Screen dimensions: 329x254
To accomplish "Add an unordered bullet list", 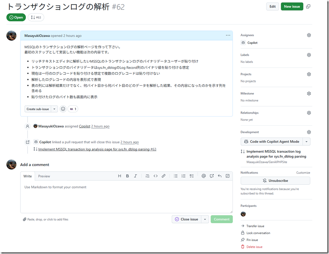I will click(x=176, y=176).
